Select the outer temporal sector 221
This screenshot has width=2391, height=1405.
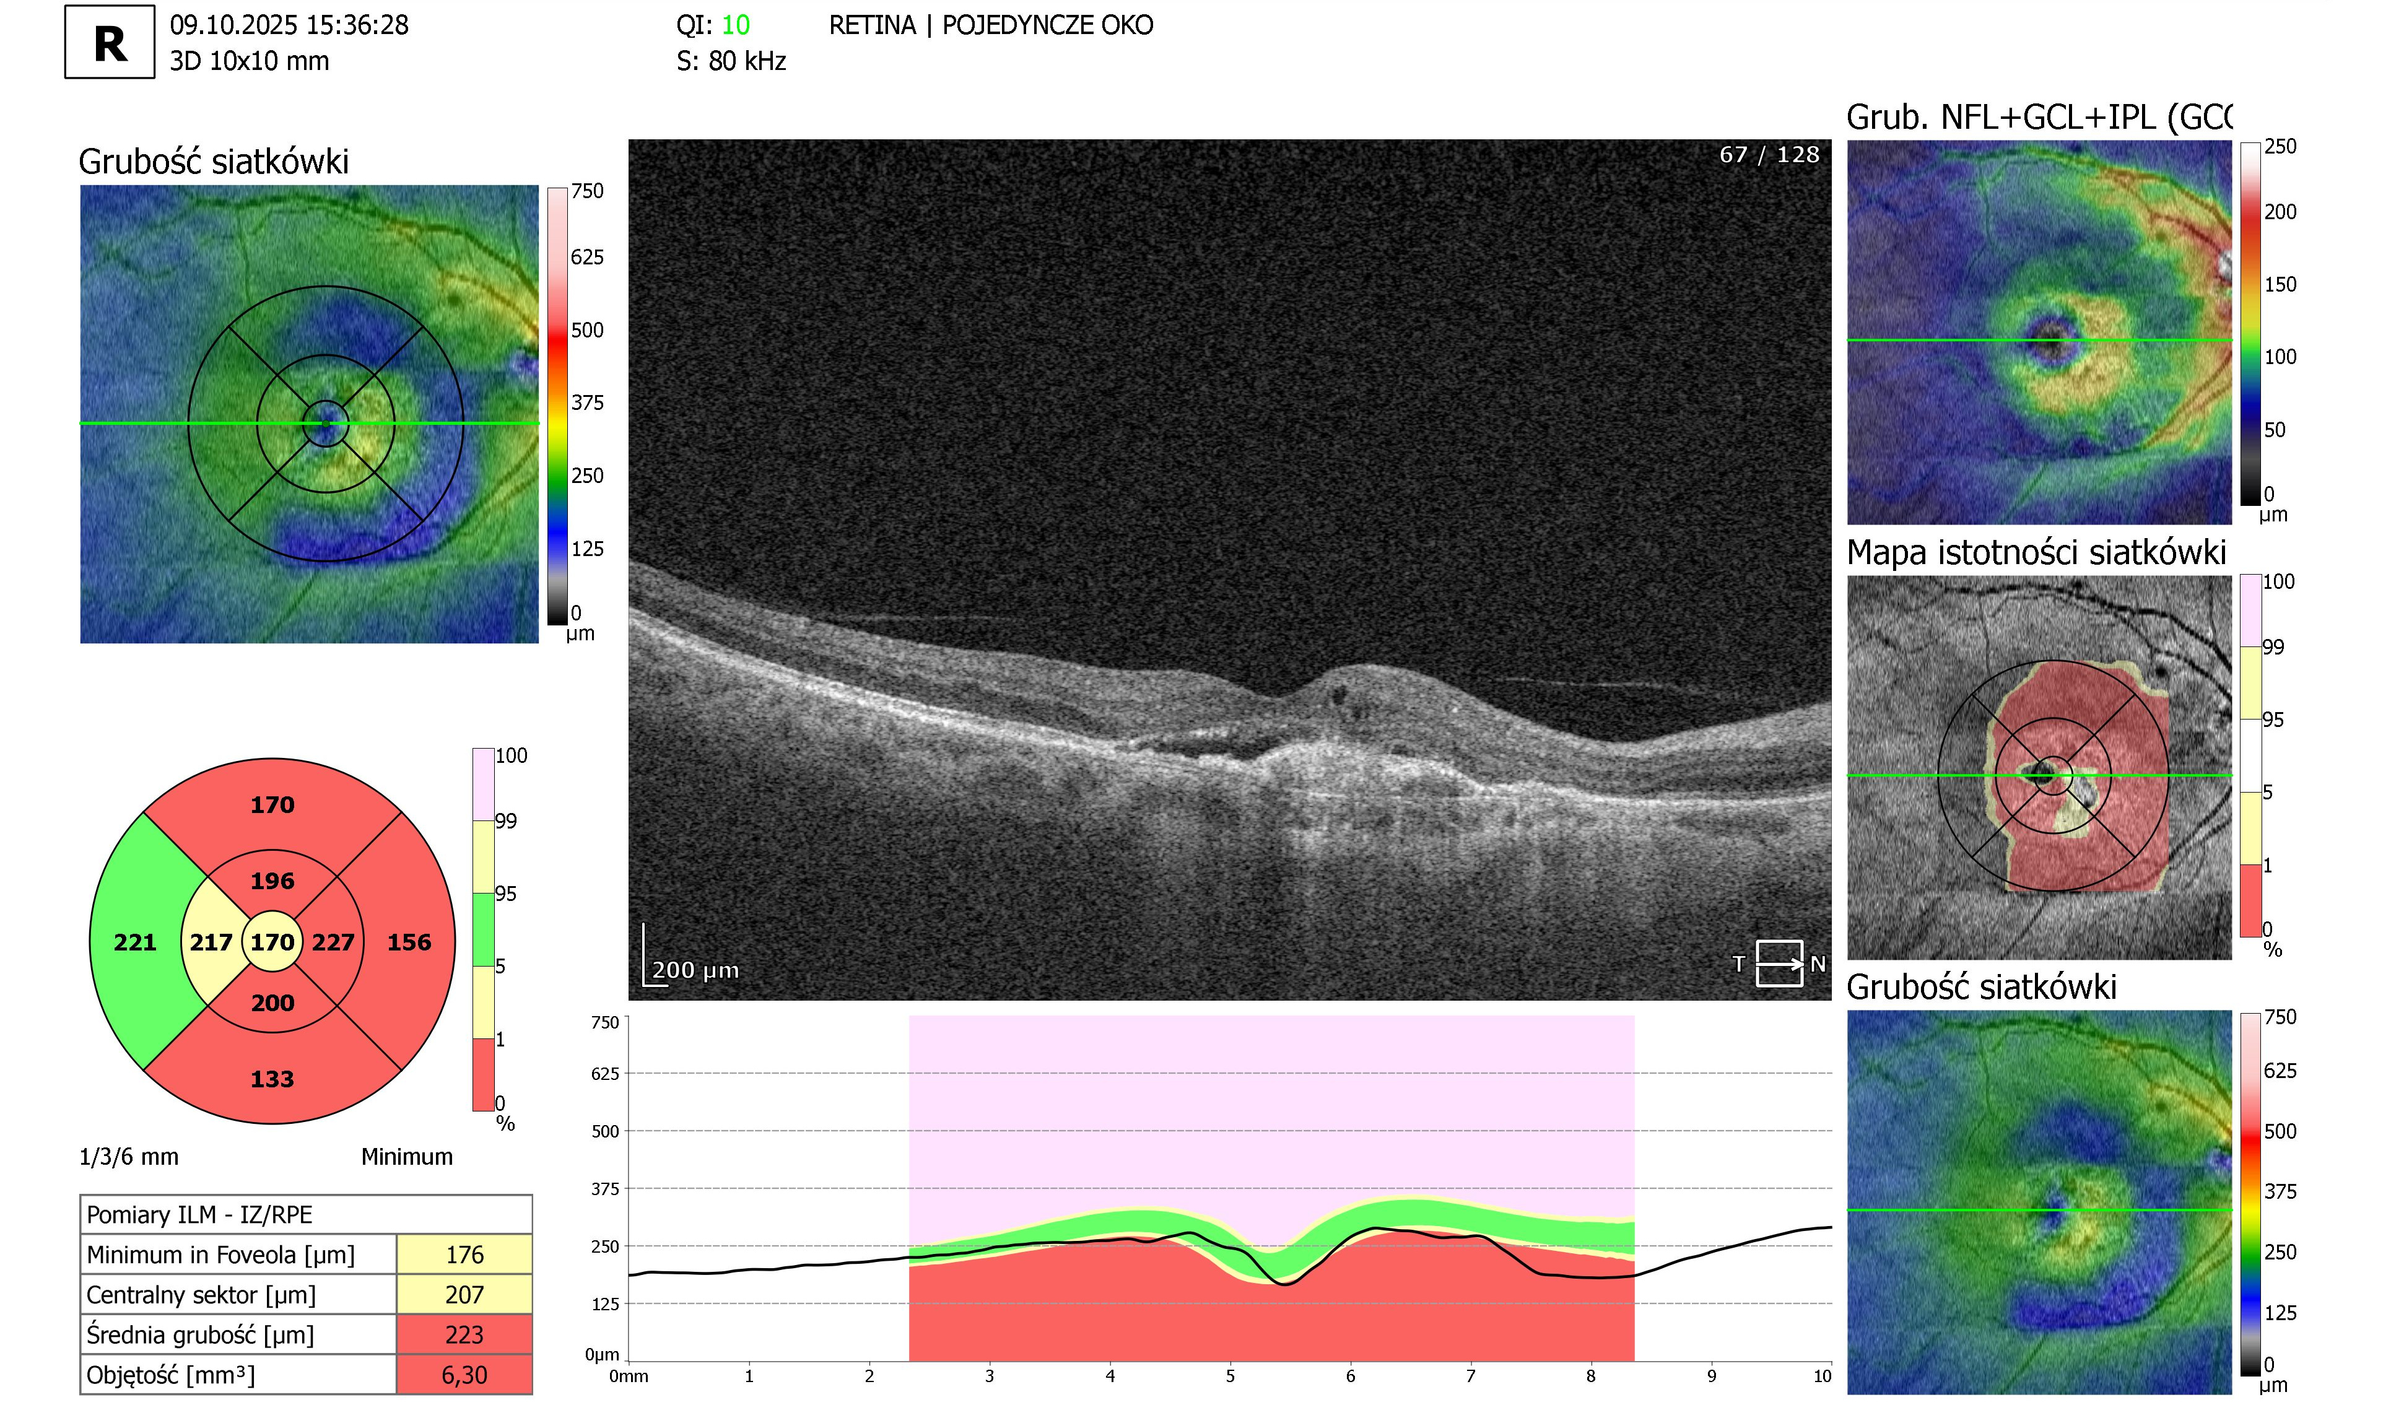[x=135, y=942]
